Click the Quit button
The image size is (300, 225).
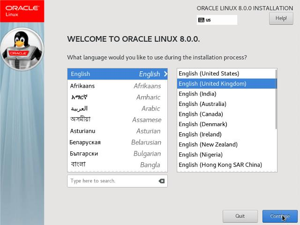coord(240,216)
